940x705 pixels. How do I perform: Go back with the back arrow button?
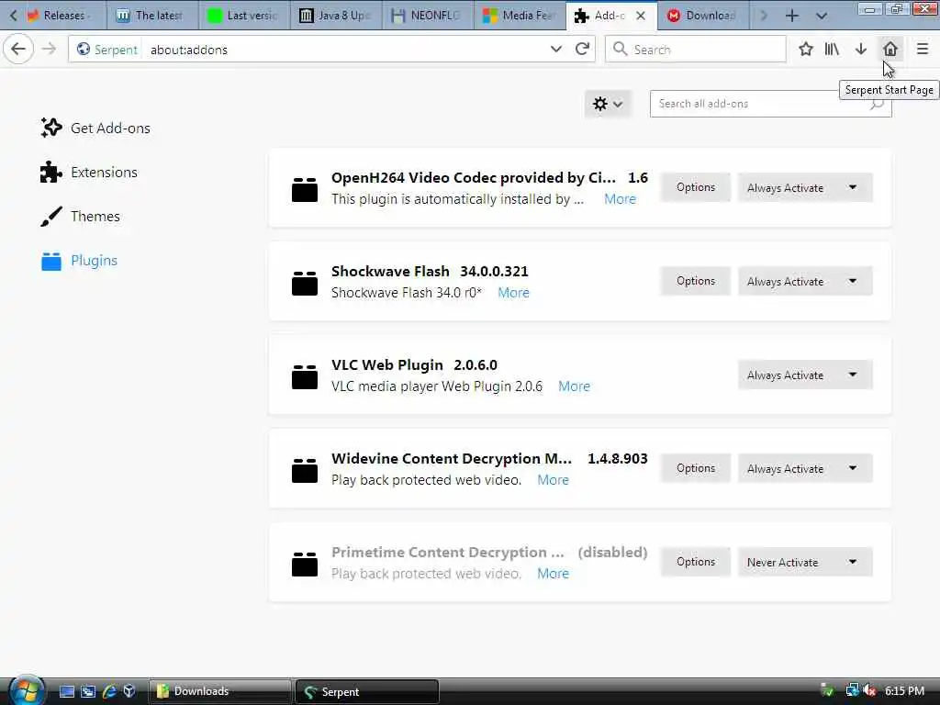click(x=18, y=49)
